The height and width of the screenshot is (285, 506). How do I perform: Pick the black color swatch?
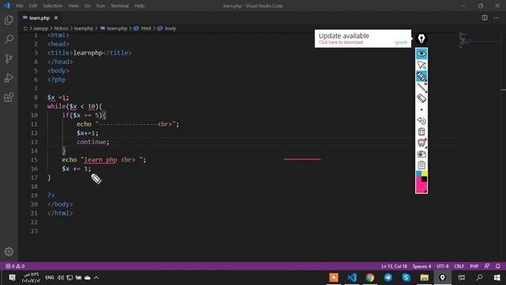click(x=425, y=179)
